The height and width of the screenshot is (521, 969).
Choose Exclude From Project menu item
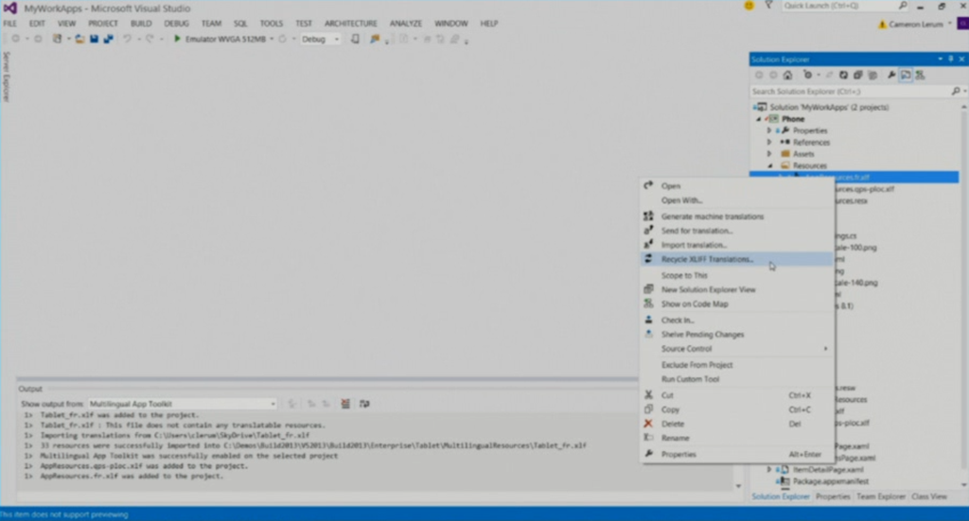[x=736, y=365]
